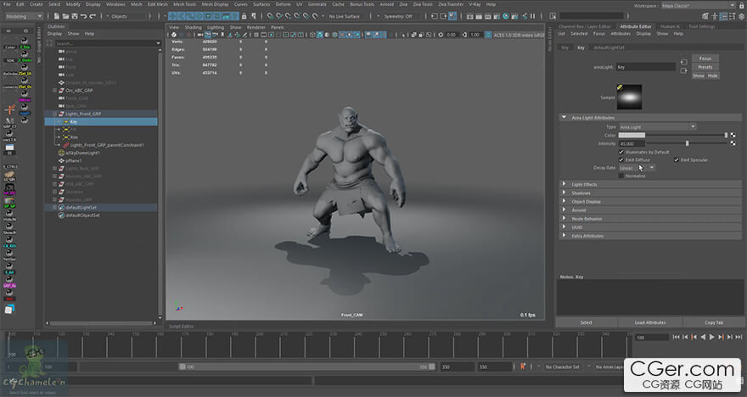Switch to the Tool Settings tab
This screenshot has width=747, height=397.
tap(701, 26)
